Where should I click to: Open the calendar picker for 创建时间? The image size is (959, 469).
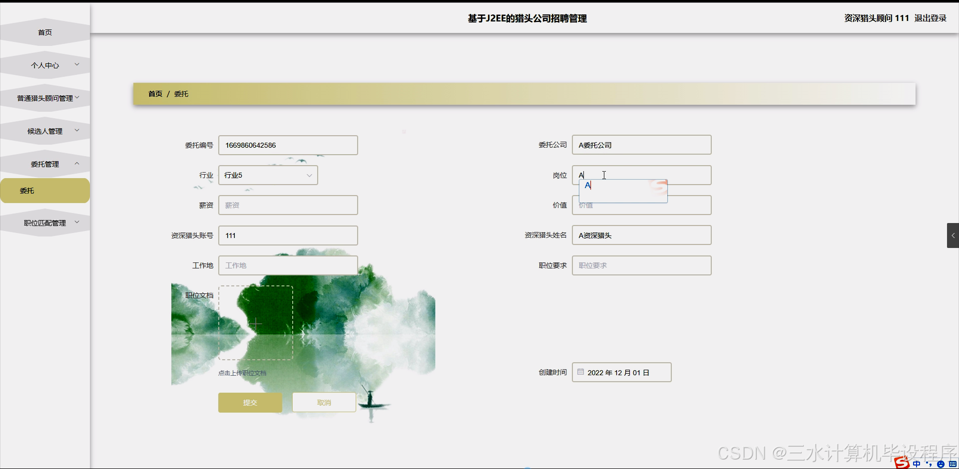click(x=580, y=372)
